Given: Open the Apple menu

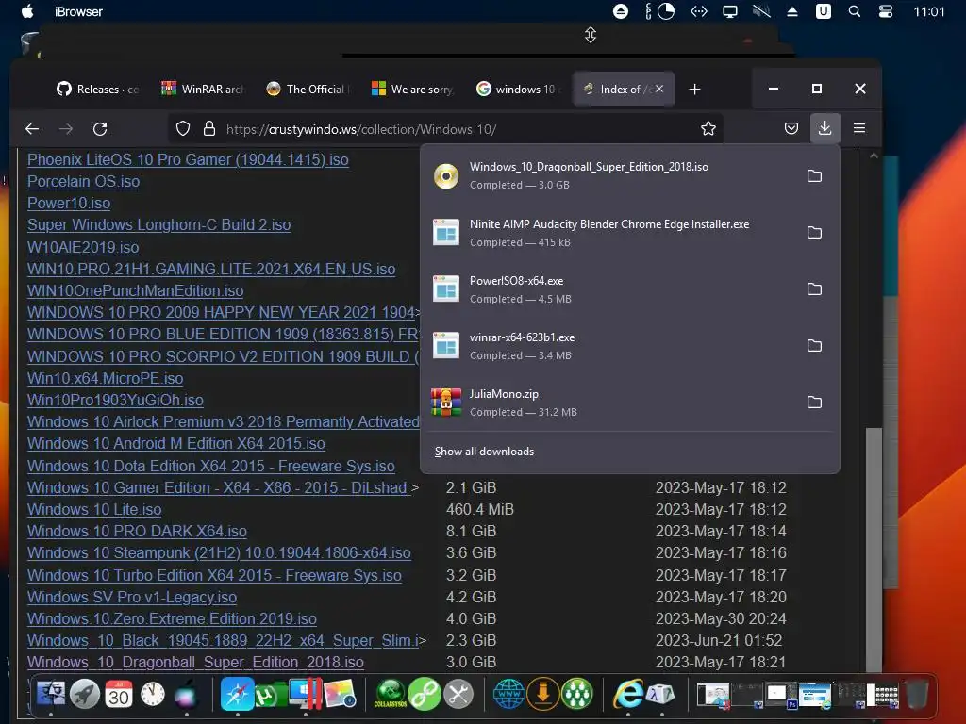Looking at the screenshot, I should click(27, 11).
